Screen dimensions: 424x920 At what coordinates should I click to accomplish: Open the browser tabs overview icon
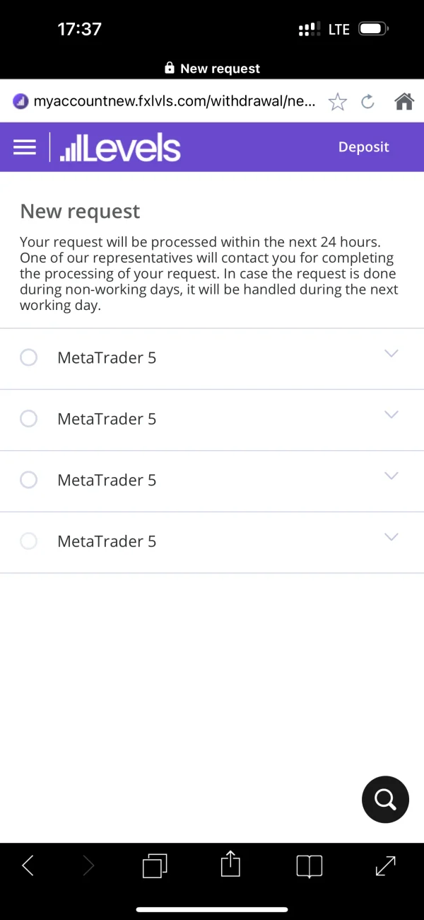(x=155, y=866)
